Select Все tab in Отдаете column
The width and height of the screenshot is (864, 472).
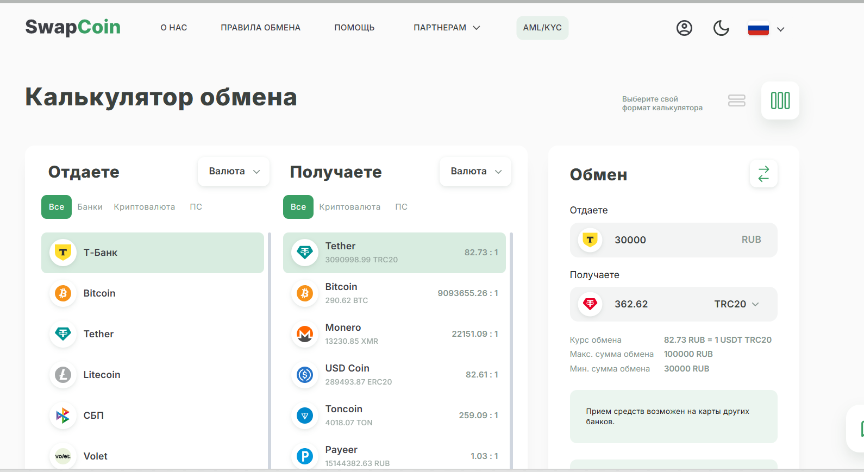(x=57, y=207)
